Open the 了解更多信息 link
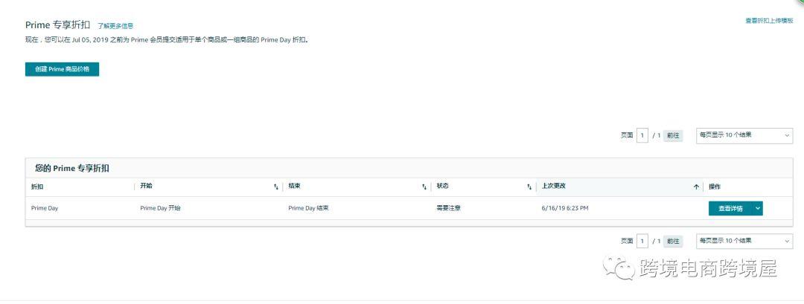Screen dimensions: 804x304 click(115, 25)
